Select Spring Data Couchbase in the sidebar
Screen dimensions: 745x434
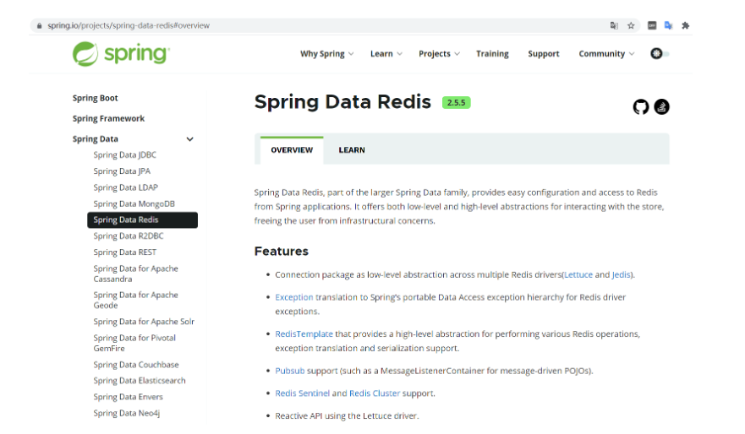click(x=136, y=365)
